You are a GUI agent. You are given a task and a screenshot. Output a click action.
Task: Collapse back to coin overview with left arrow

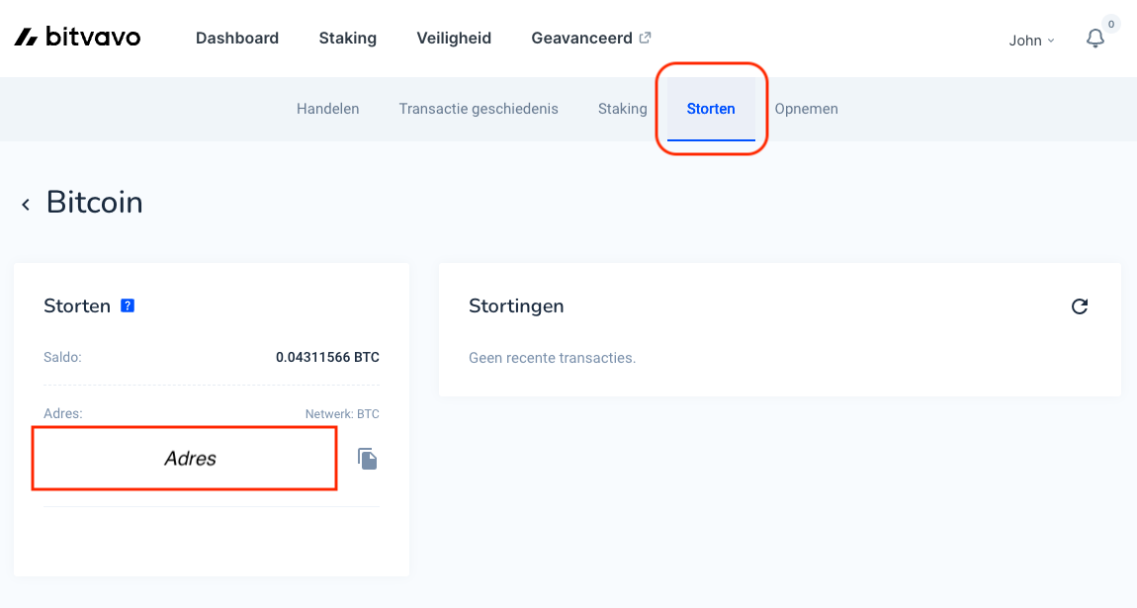click(25, 204)
